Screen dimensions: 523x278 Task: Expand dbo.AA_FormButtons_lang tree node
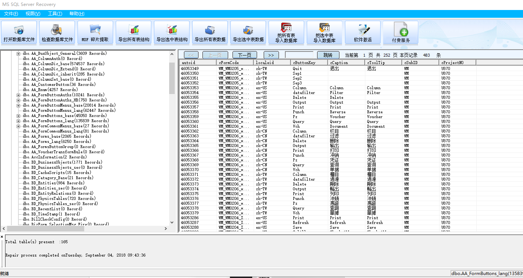19,121
